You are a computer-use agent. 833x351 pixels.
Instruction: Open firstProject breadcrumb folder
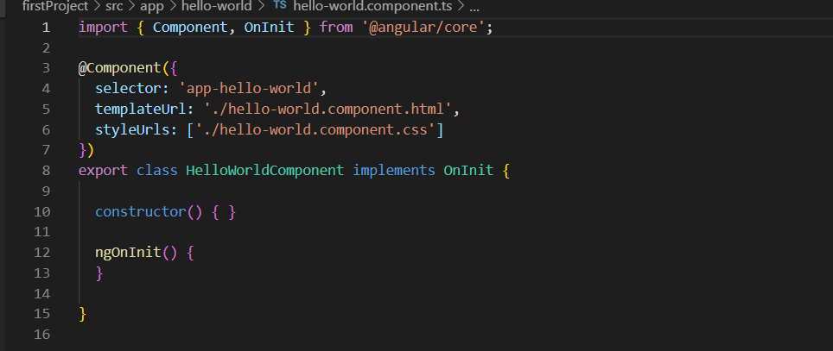coord(54,6)
